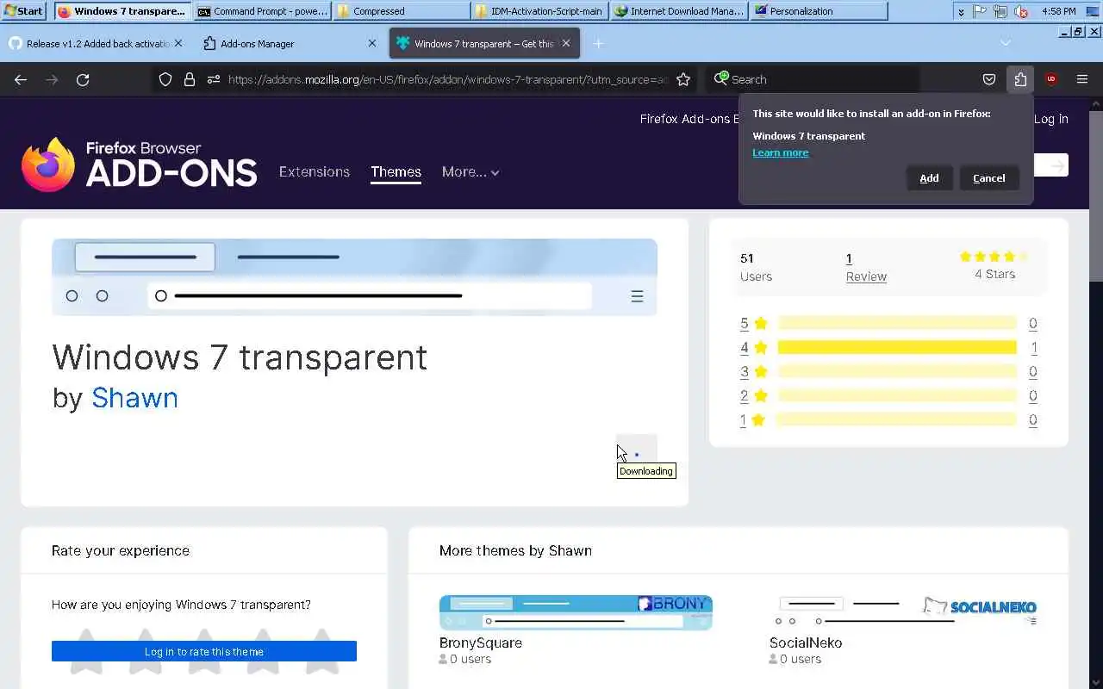Open the Extensions puzzle icon
Screen dimensions: 1103x689
pyautogui.click(x=1020, y=79)
